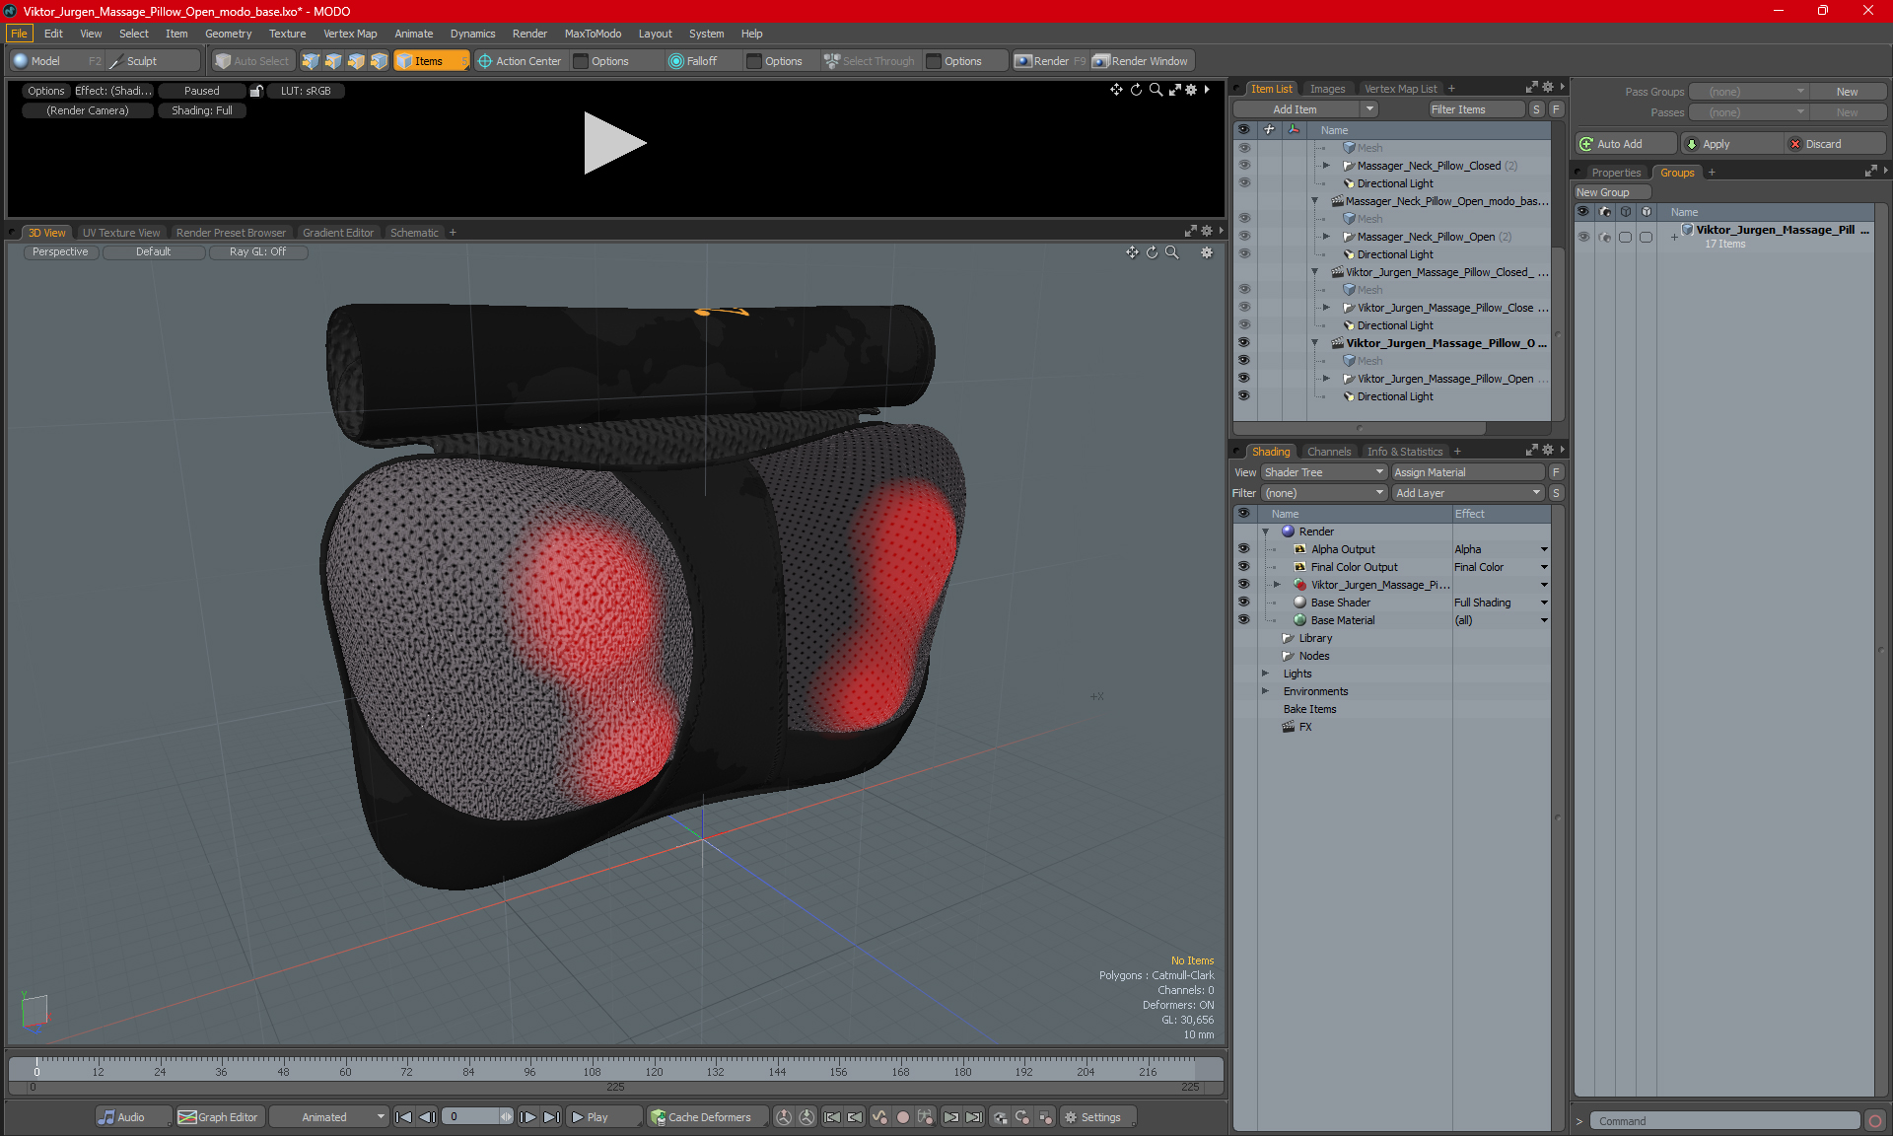Image resolution: width=1893 pixels, height=1136 pixels.
Task: Click the New Group button
Action: coord(1611,192)
